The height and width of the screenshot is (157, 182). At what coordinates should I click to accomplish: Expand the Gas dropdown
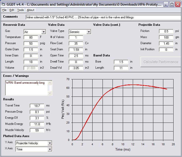coord(44,32)
